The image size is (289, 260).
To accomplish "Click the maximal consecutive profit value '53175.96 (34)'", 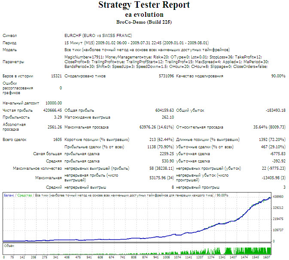I will (161, 178).
